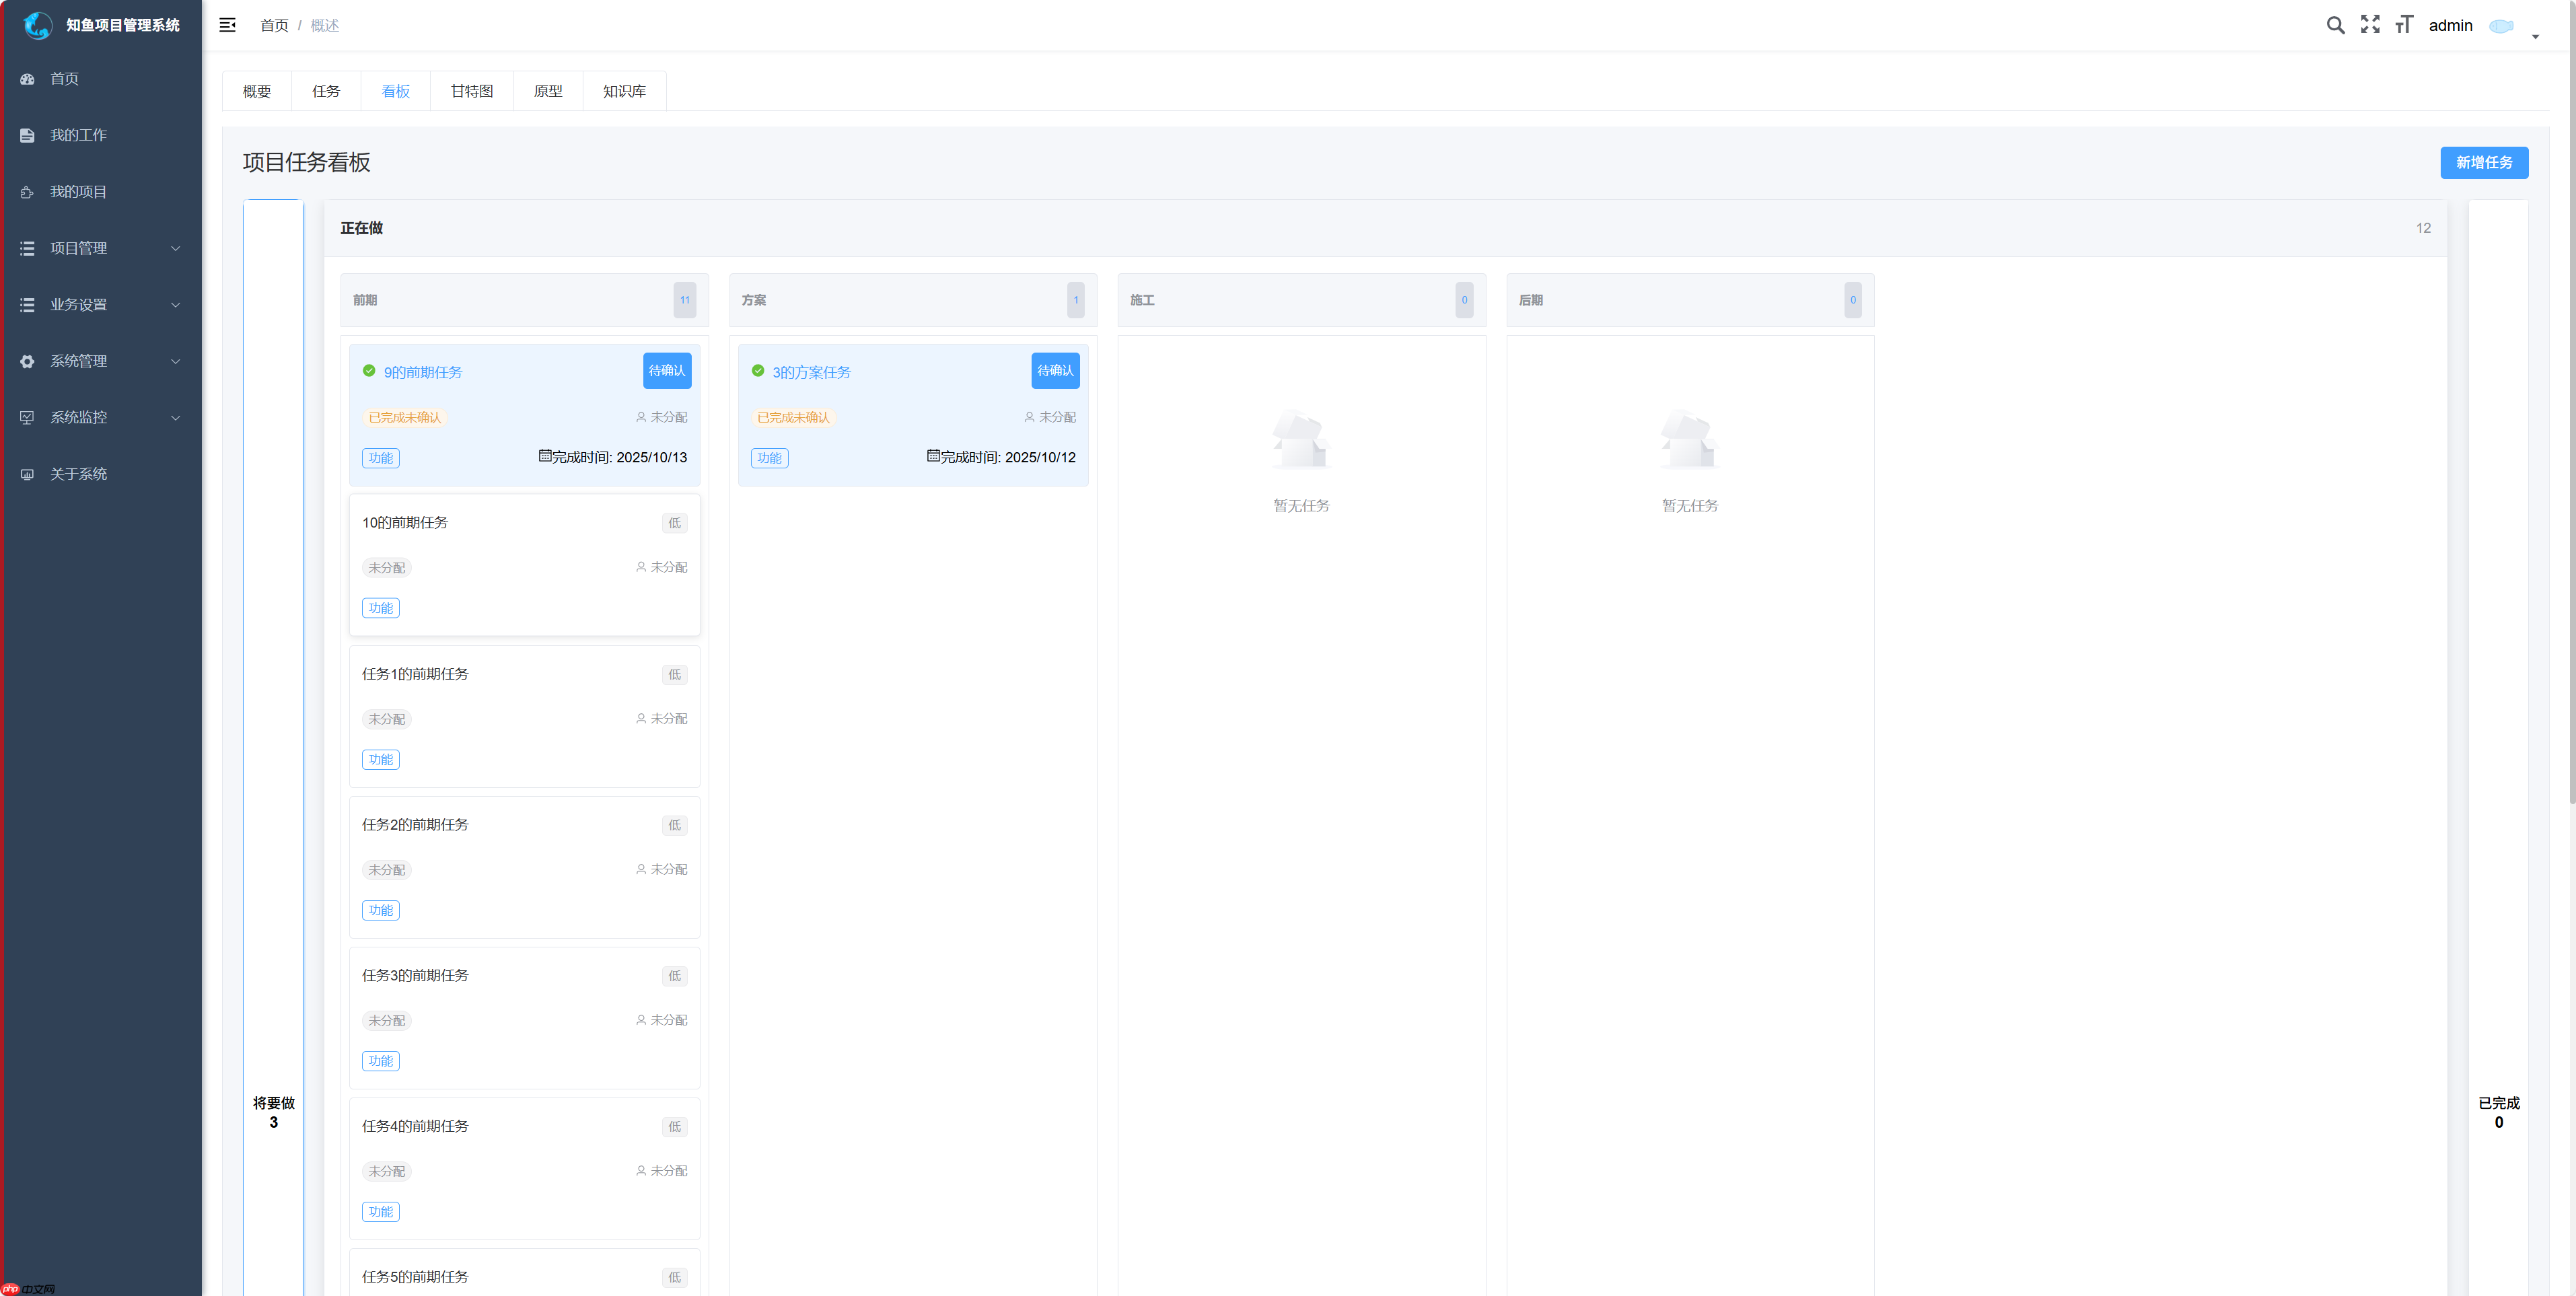Open the global search icon
The width and height of the screenshot is (2576, 1296).
pyautogui.click(x=2336, y=25)
